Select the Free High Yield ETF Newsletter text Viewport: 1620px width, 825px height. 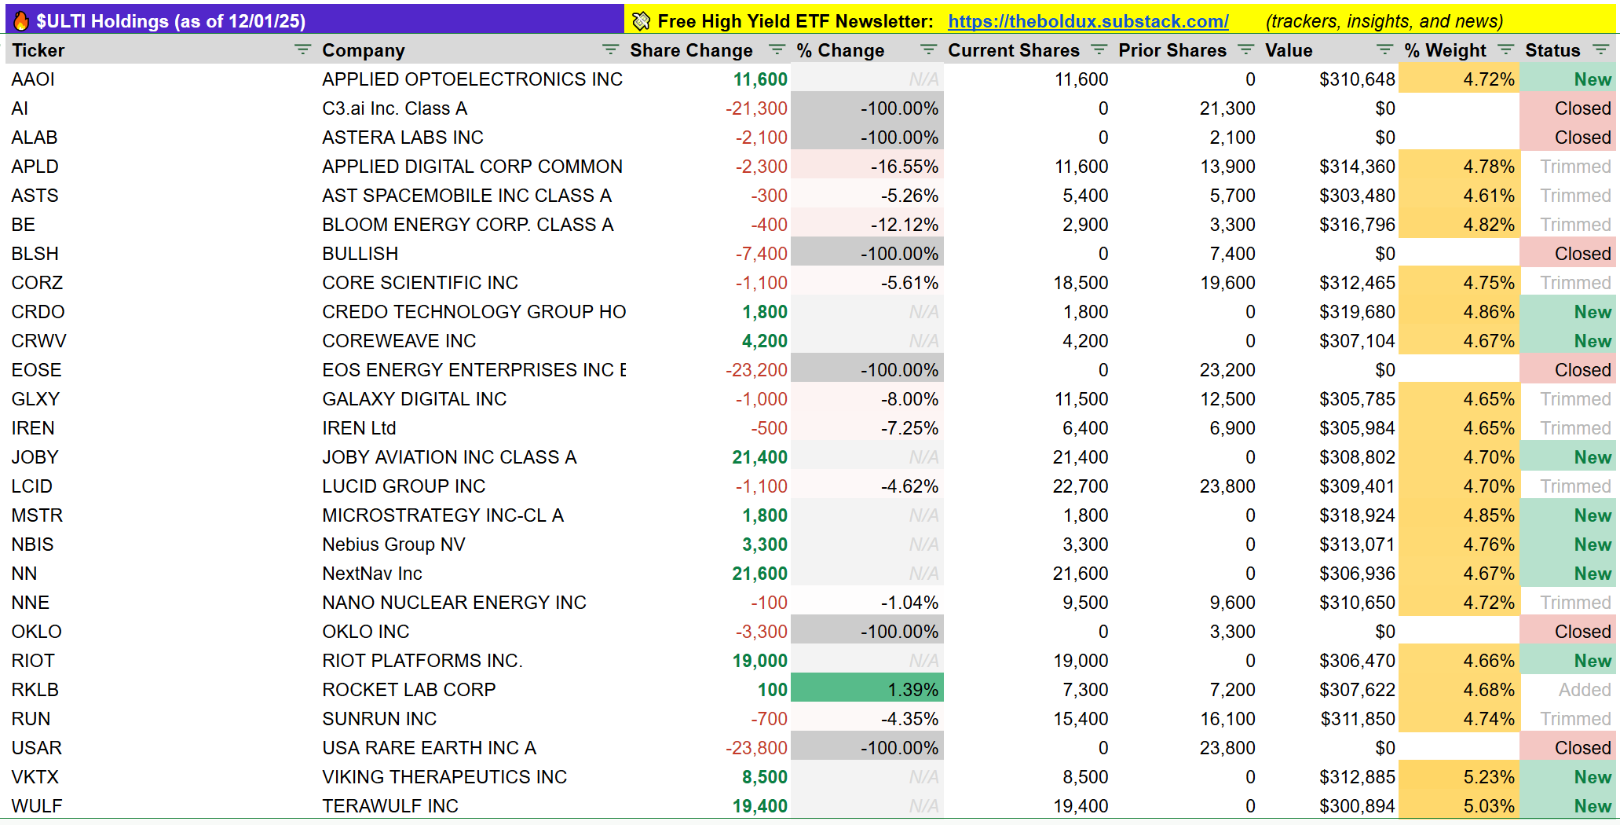(x=795, y=21)
